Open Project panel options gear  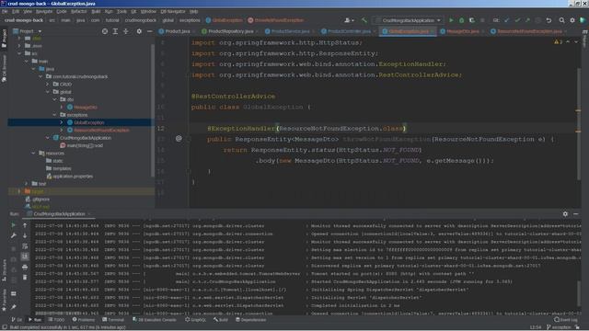[x=139, y=31]
